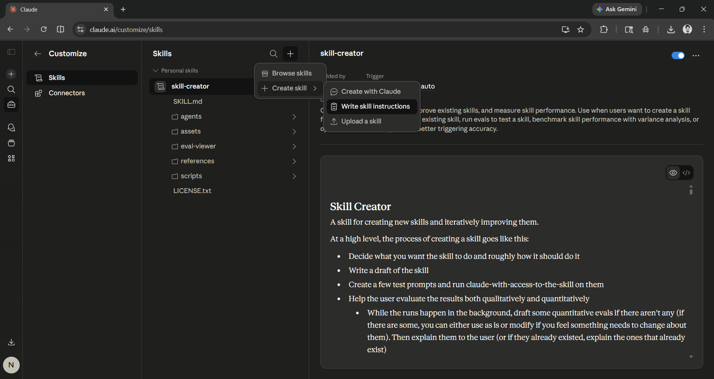Viewport: 714px width, 379px height.
Task: Click the add skill plus button
Action: pyautogui.click(x=290, y=54)
